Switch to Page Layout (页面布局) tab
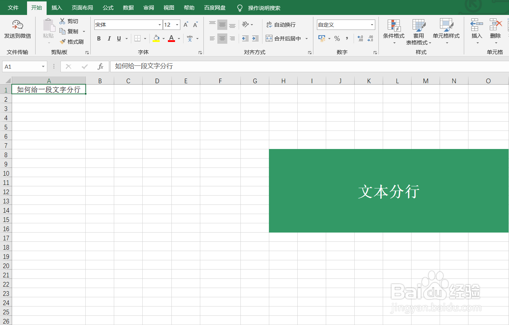Viewport: 509px width, 325px height. point(82,7)
